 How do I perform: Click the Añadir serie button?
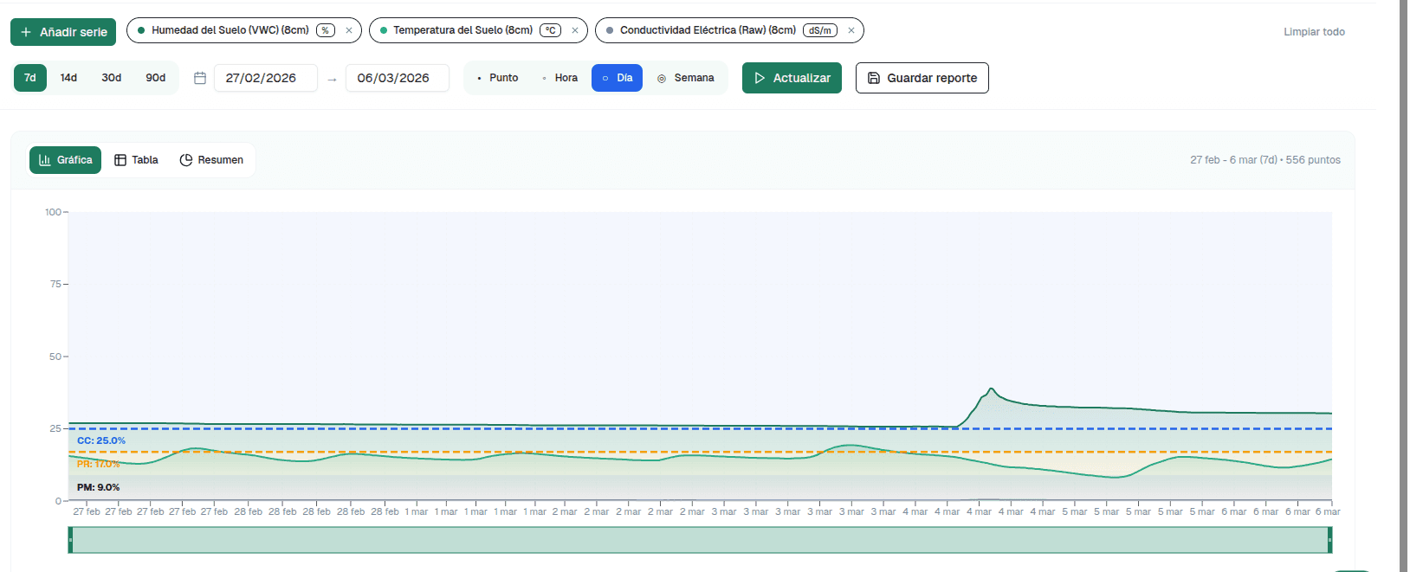tap(63, 32)
